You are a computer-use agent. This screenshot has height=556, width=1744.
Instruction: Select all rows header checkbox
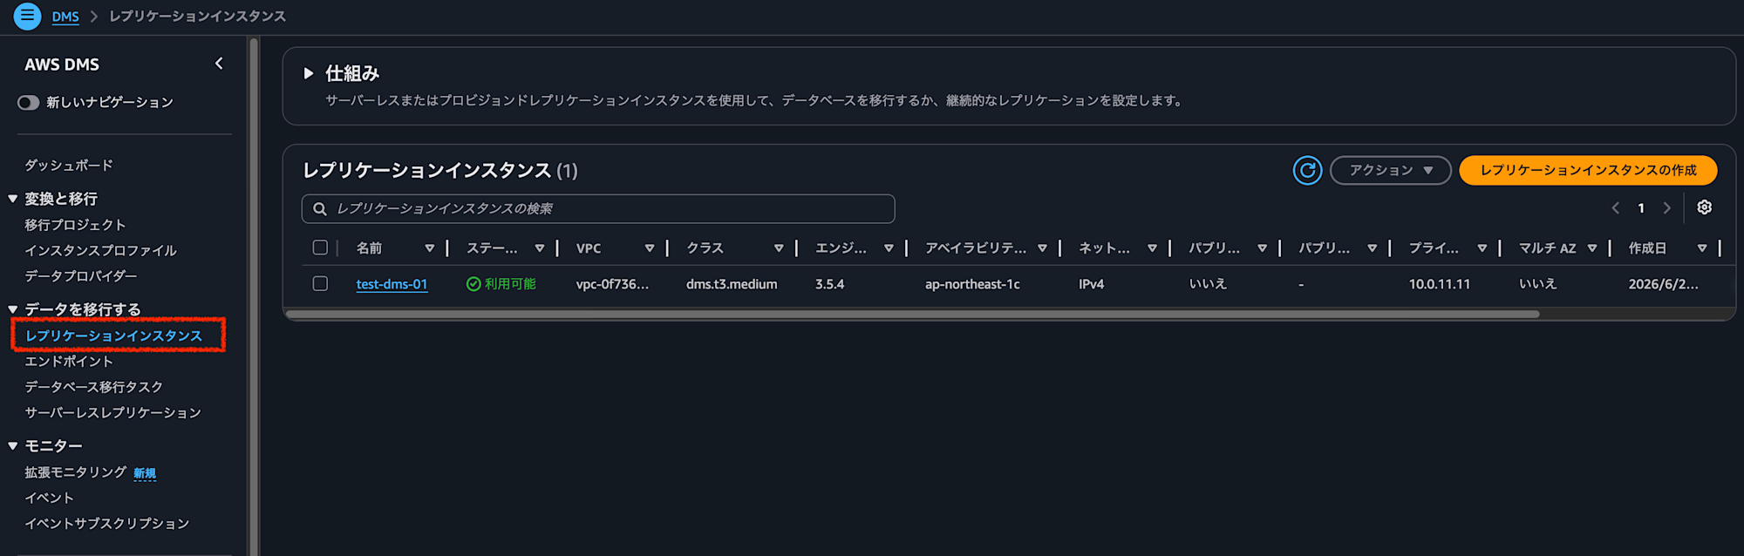[320, 247]
